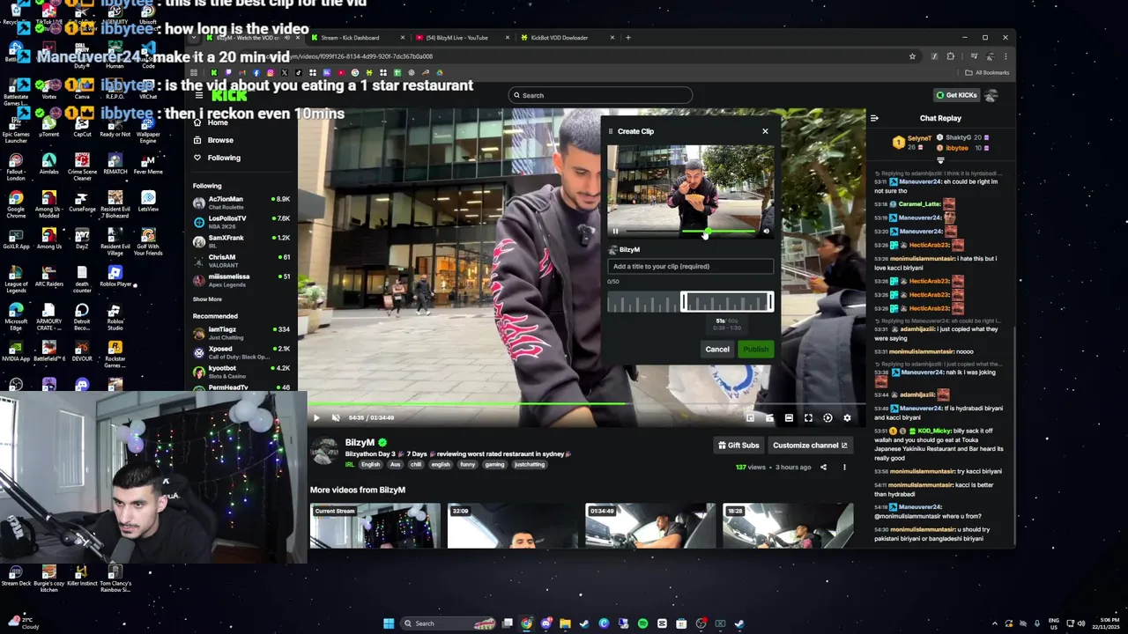Pause the clip preview playback
1128x634 pixels.
(615, 232)
